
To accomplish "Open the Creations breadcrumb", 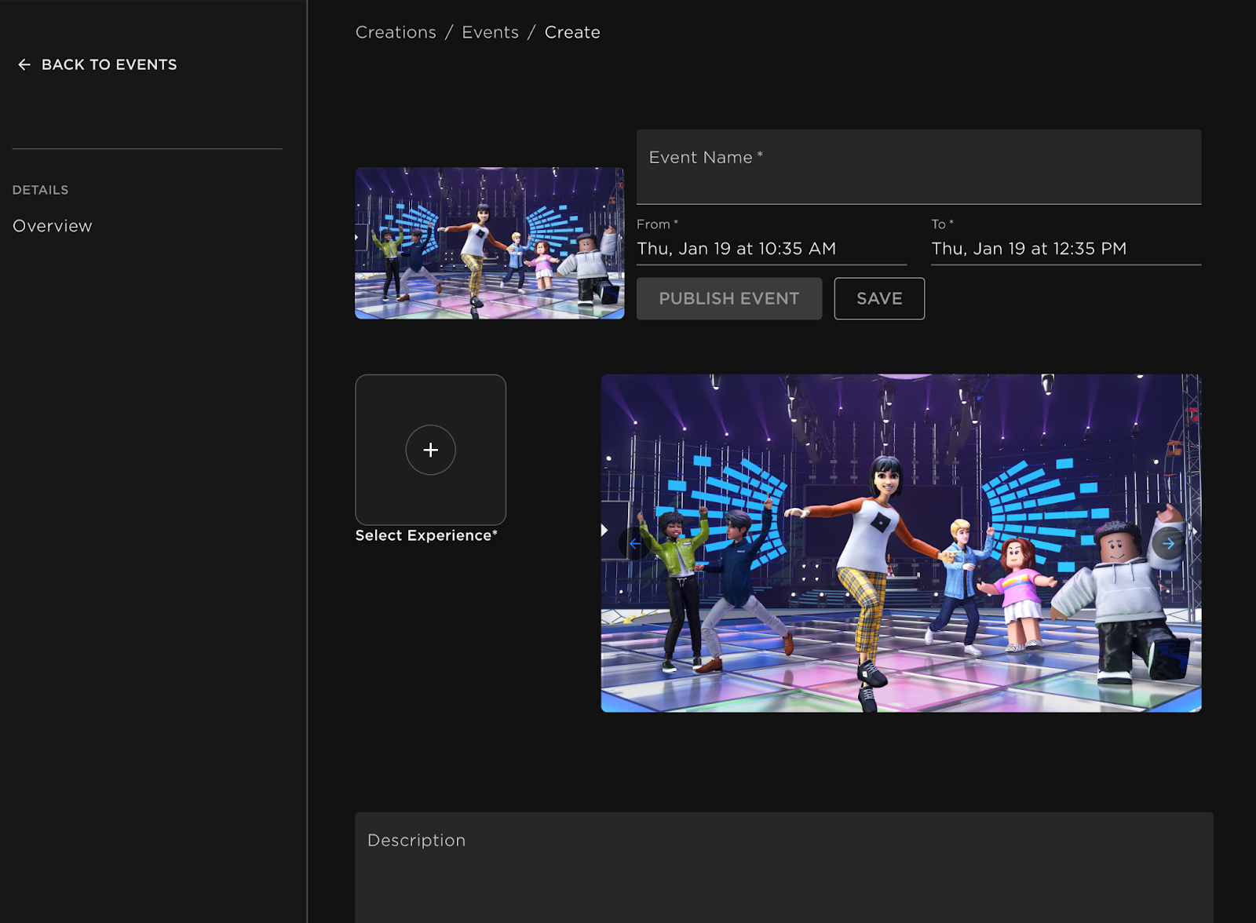I will tap(396, 31).
